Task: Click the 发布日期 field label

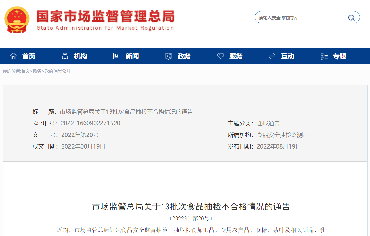Action: 241,146
